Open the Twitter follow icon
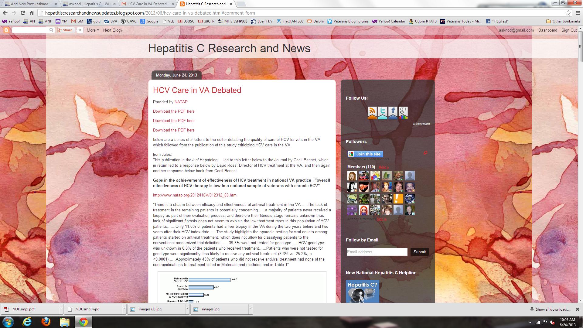The width and height of the screenshot is (583, 328). tap(383, 112)
